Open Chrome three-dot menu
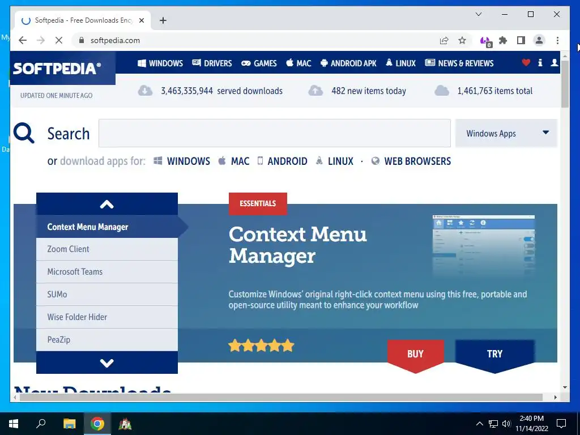 pos(557,40)
